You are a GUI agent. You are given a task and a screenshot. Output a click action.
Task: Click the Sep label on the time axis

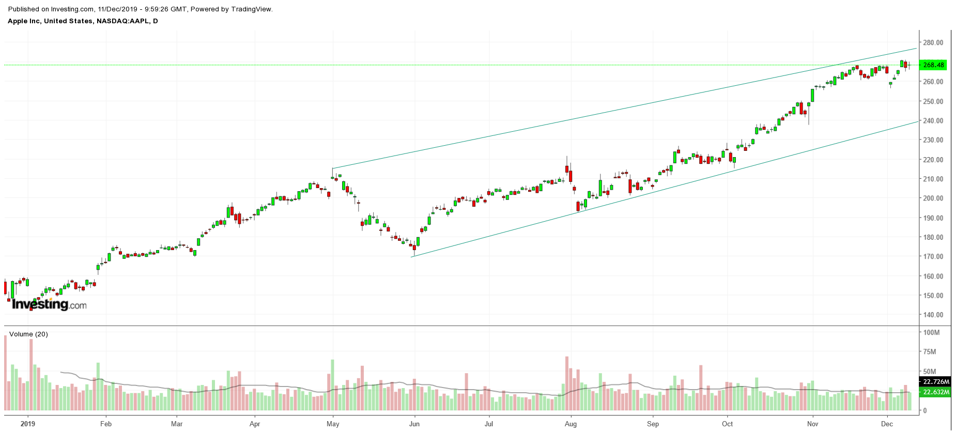[653, 424]
